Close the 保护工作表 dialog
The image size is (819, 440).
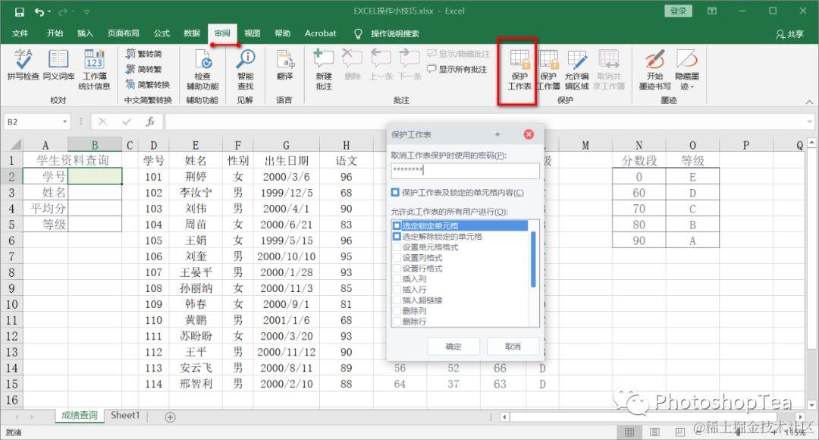tap(529, 134)
